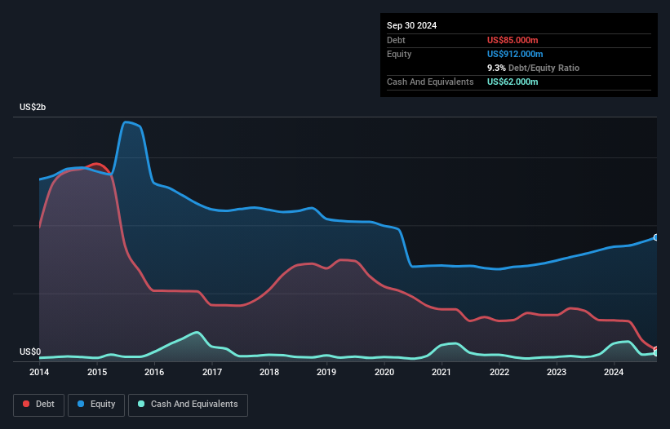670x429 pixels.
Task: Click the 2020 x-axis label
Action: coord(384,372)
